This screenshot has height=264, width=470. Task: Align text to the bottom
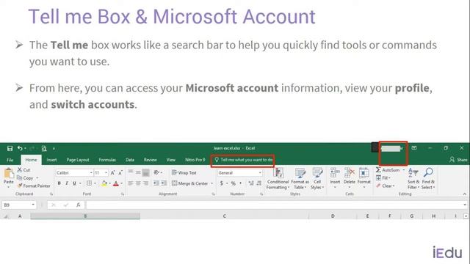tap(145, 172)
